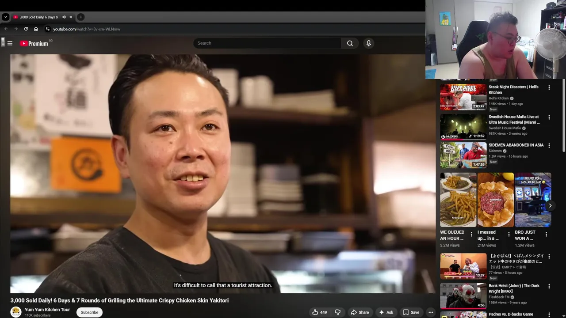The width and height of the screenshot is (566, 318).
Task: View site information icon in address bar
Action: click(x=48, y=29)
